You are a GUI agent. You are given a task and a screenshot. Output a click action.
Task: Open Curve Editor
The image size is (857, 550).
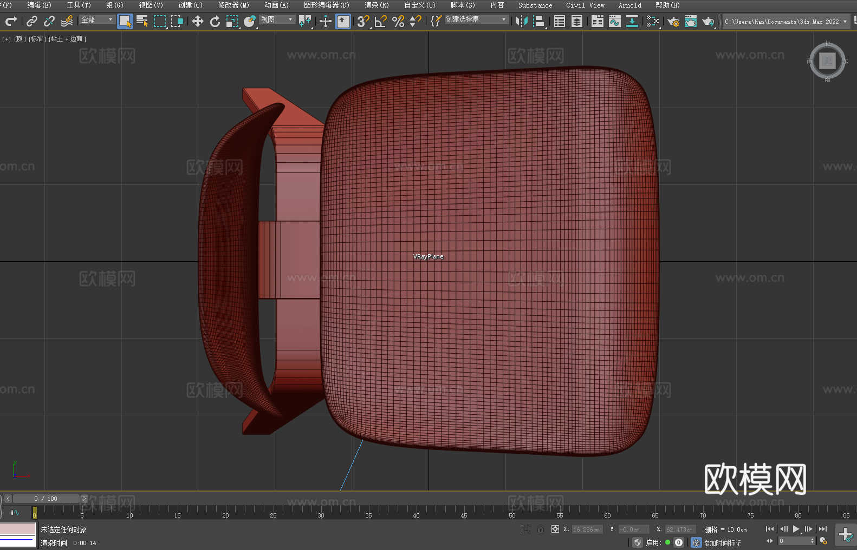coord(615,21)
